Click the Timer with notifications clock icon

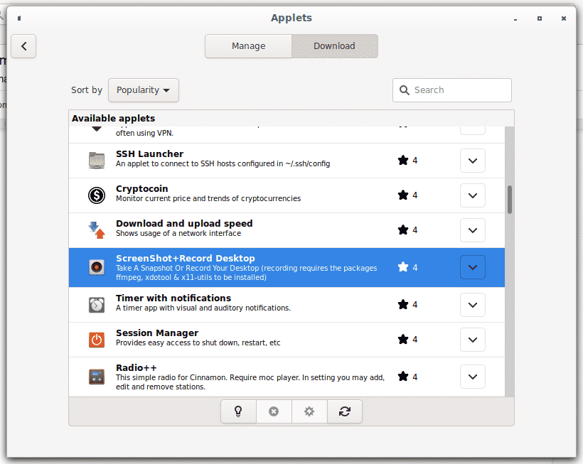point(97,304)
